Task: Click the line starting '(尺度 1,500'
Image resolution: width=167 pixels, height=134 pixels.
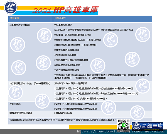Action: [x=94, y=30]
